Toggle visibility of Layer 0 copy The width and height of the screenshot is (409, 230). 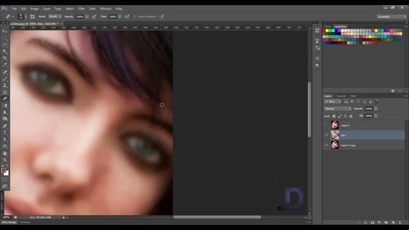pos(327,145)
